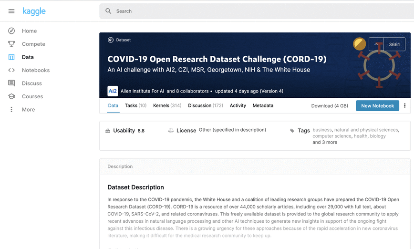The width and height of the screenshot is (414, 249).
Task: Click the 'biology' tag
Action: point(378,136)
